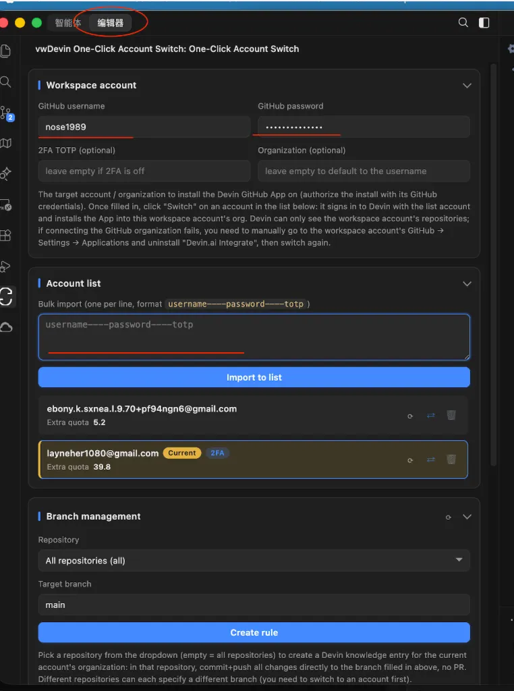Image resolution: width=514 pixels, height=691 pixels.
Task: Click the Extra quota 39.8 value
Action: coord(102,467)
